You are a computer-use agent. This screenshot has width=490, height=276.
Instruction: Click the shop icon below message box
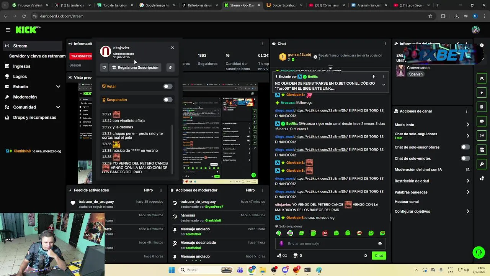tap(296, 256)
